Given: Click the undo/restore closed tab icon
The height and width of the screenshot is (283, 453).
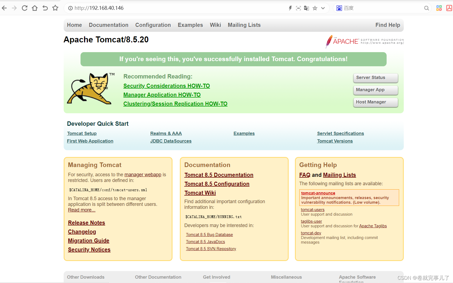Looking at the screenshot, I should point(45,8).
